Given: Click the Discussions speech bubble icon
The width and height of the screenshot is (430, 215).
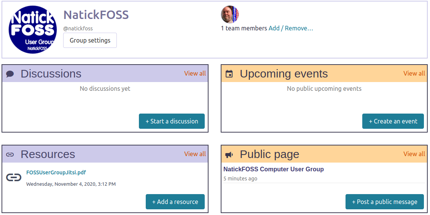Looking at the screenshot, I should [10, 74].
